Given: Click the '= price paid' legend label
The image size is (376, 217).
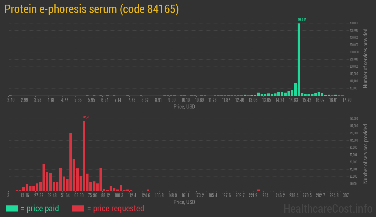Looking at the screenshot, I should pyautogui.click(x=40, y=208).
